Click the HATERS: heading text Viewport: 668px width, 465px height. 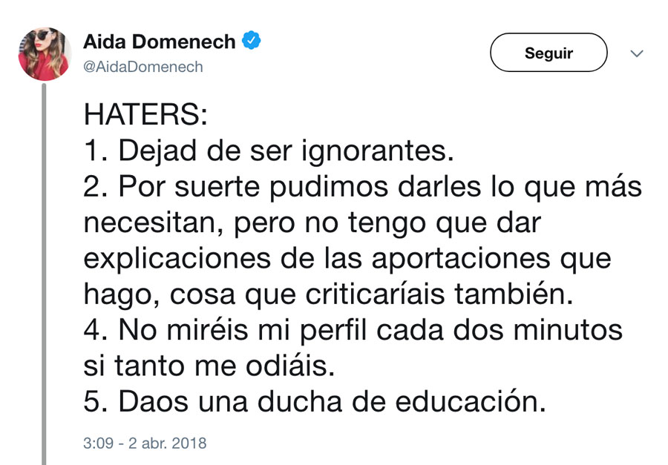coord(146,116)
